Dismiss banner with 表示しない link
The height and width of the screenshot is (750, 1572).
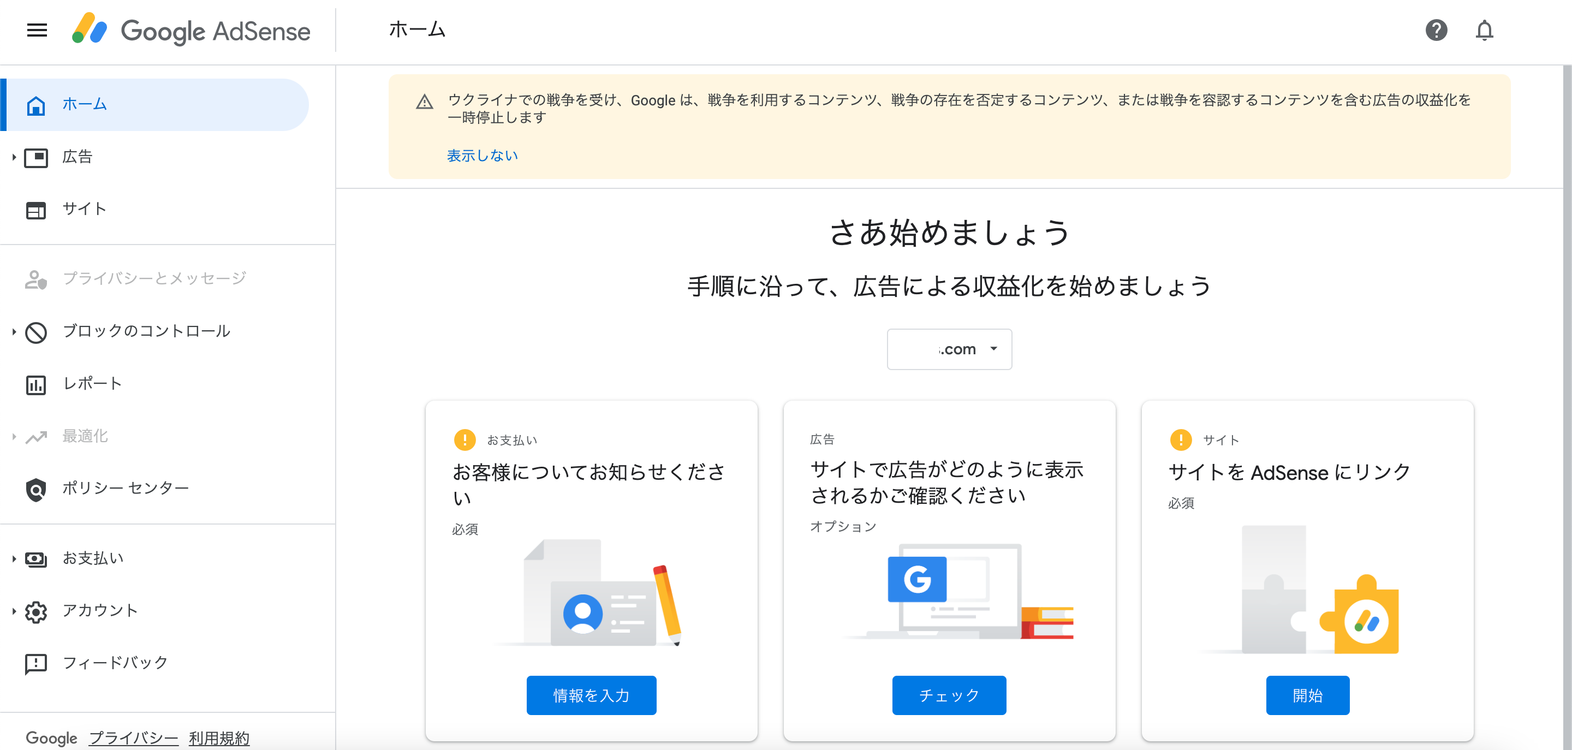pyautogui.click(x=482, y=156)
